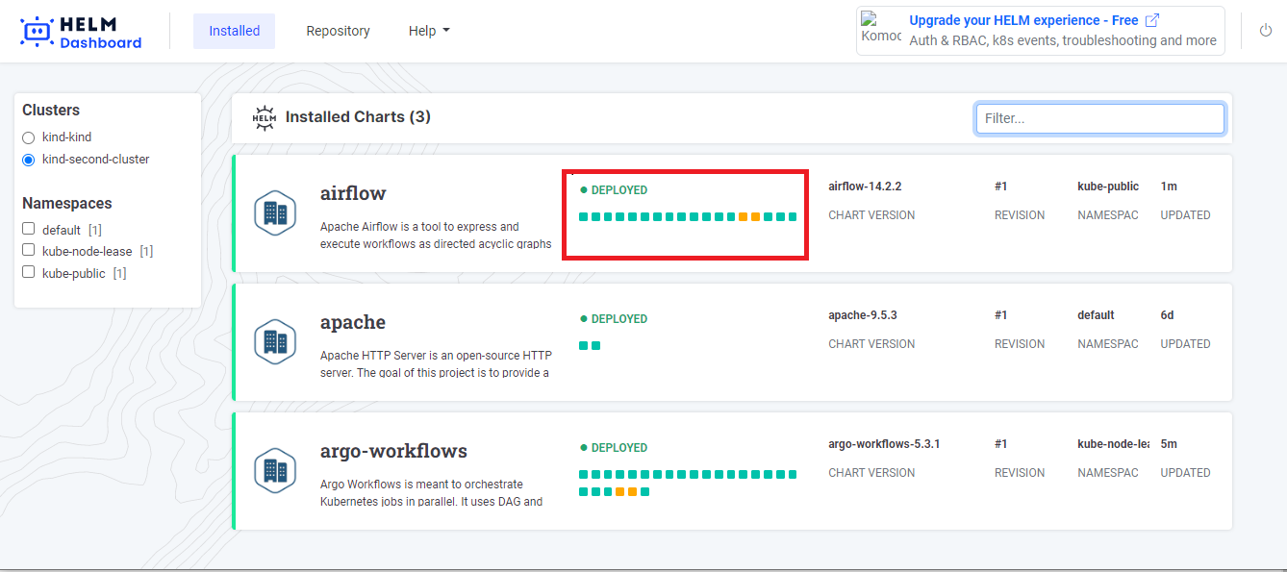Viewport: 1287px width, 572px height.
Task: Select the kind-kind cluster radio button
Action: pyautogui.click(x=29, y=137)
